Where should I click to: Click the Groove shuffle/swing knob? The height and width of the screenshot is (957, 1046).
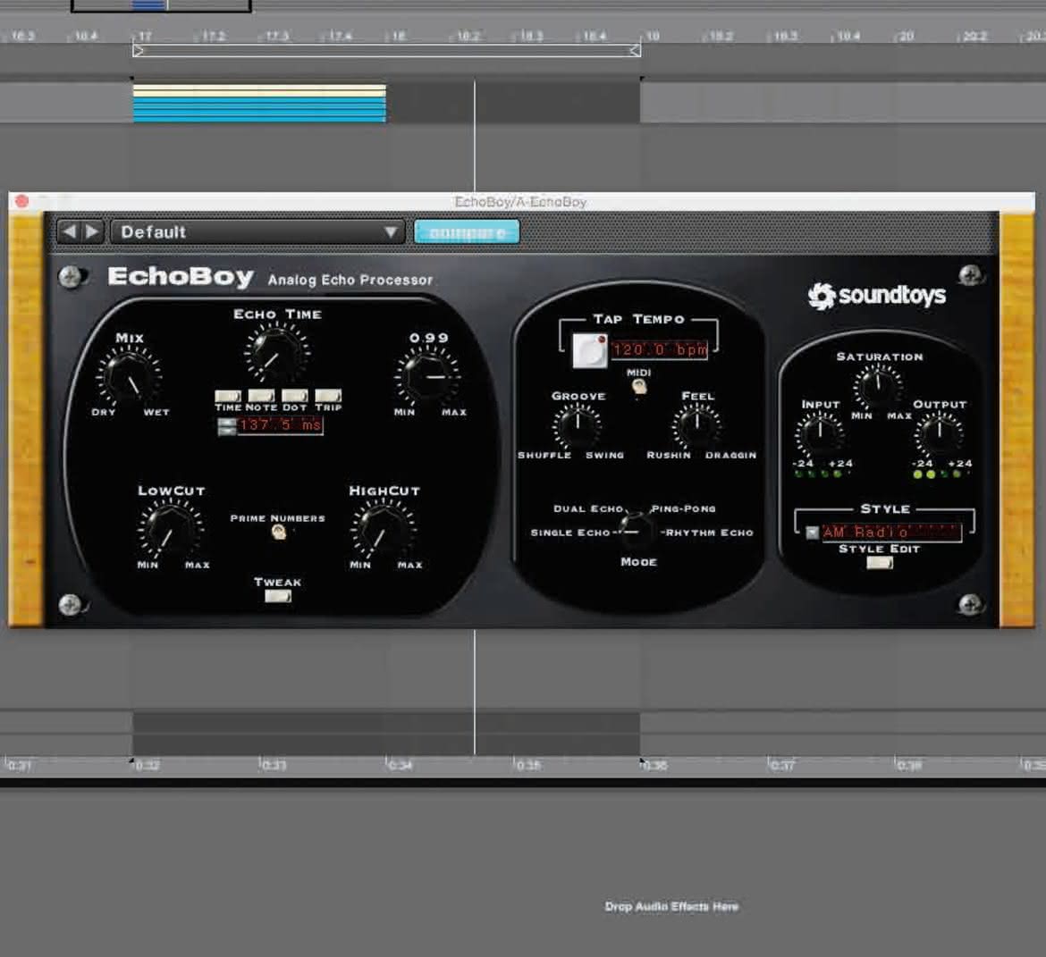coord(577,426)
